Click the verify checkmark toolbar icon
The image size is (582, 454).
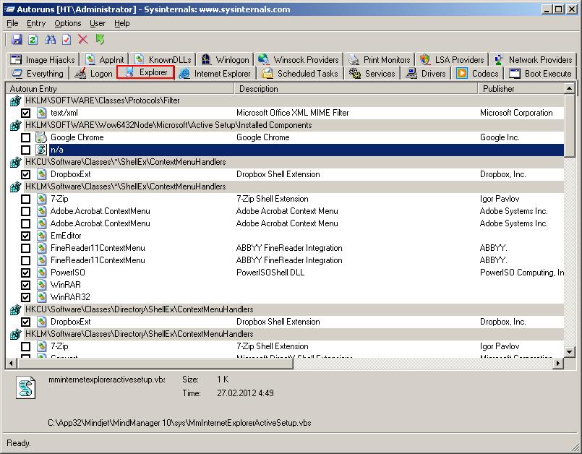click(66, 40)
